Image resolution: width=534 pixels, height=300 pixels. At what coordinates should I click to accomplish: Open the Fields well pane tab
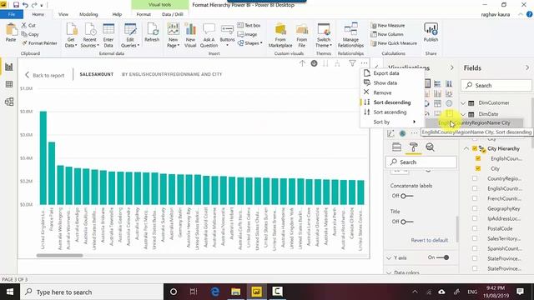coord(397,147)
